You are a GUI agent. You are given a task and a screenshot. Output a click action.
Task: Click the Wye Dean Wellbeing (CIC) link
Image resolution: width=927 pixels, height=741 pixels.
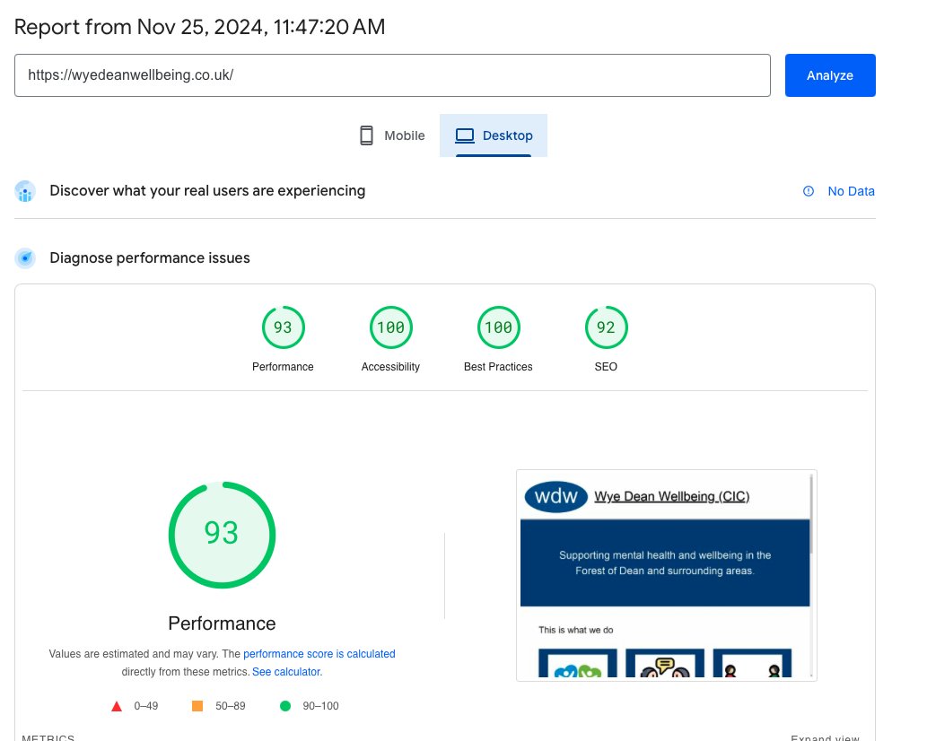[x=671, y=496]
